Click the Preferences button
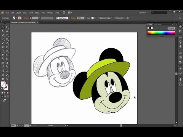 pyautogui.click(x=119, y=18)
